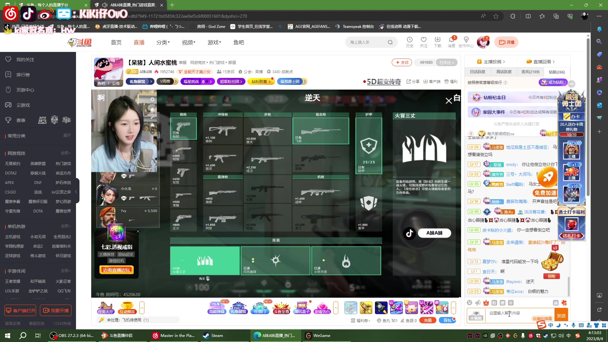Expand the arrow beside 互动预言
Viewport: 608px width, 342px height.
142,307
